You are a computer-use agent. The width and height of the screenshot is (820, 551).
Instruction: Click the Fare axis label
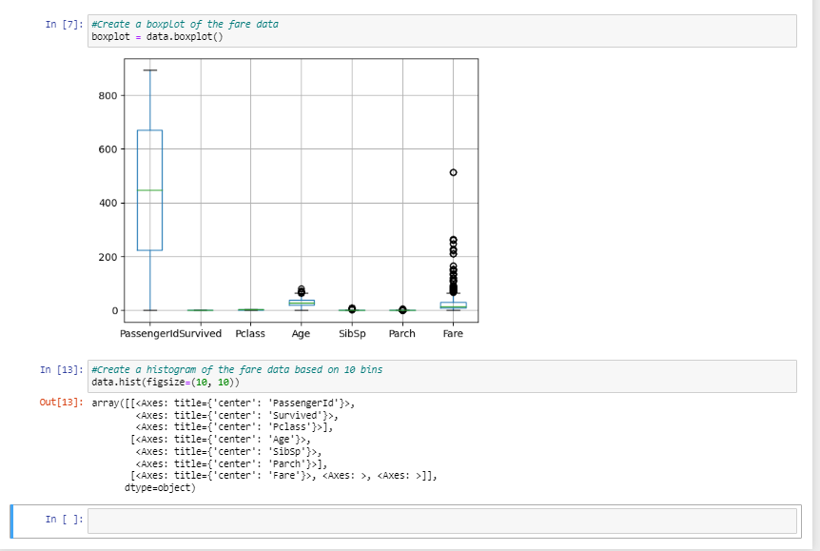[x=454, y=334]
